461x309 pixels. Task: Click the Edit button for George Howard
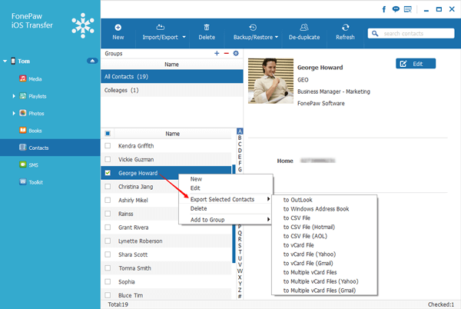tap(416, 64)
